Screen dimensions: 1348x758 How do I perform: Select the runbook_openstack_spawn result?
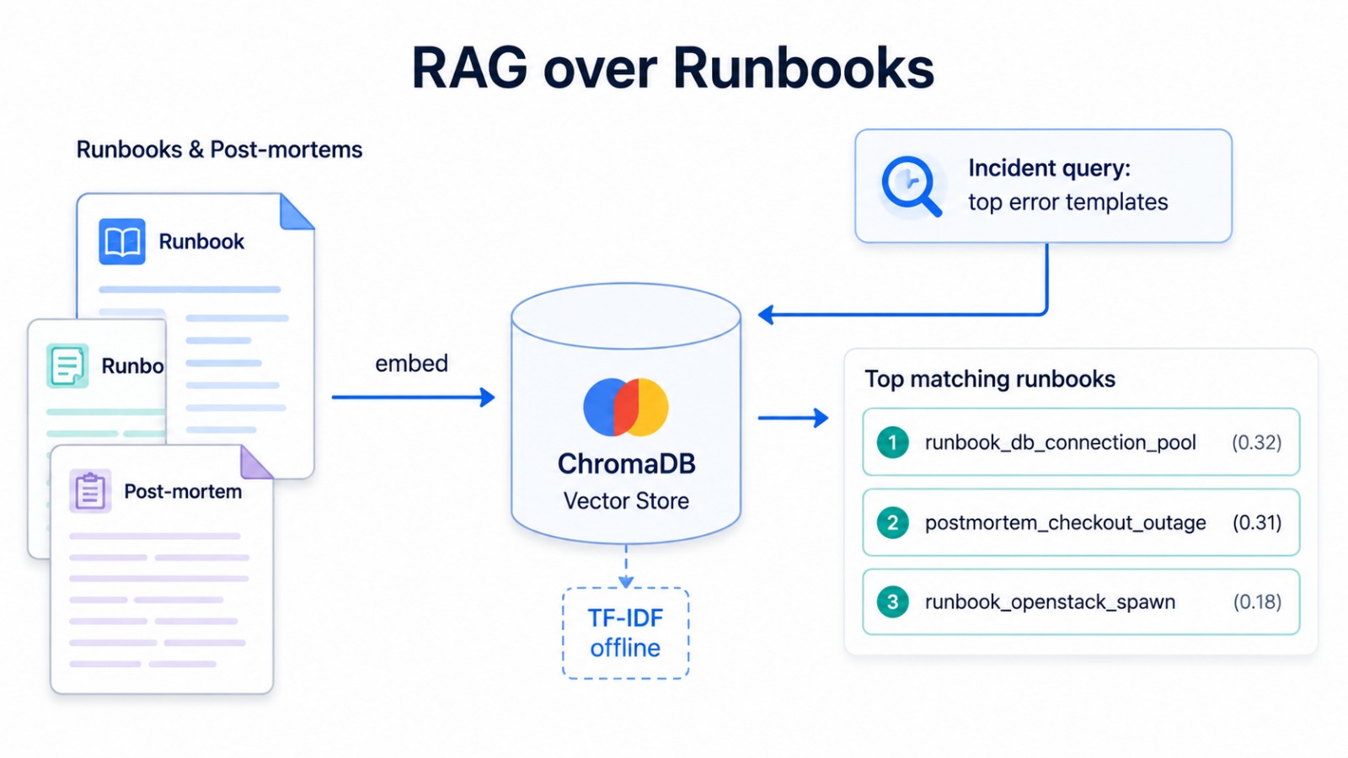click(1081, 602)
